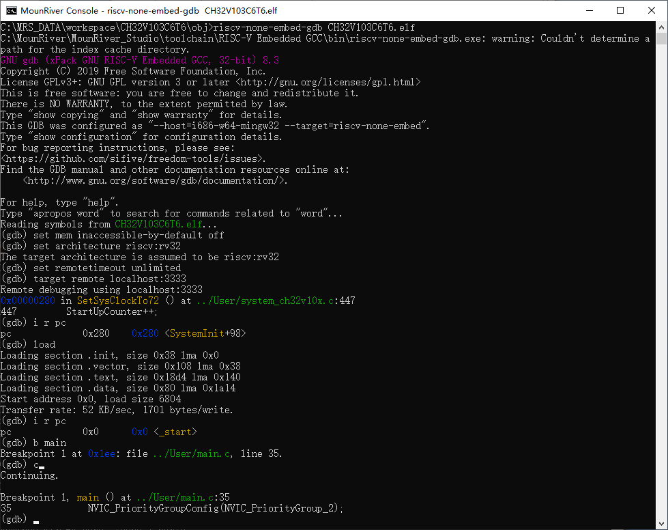This screenshot has width=668, height=530.
Task: Click the green 'CH32V103C6T6.elf' in Reading symbols line
Action: click(x=159, y=224)
